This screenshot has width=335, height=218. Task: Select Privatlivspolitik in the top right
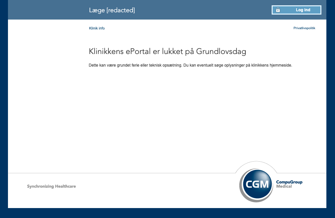tap(304, 28)
